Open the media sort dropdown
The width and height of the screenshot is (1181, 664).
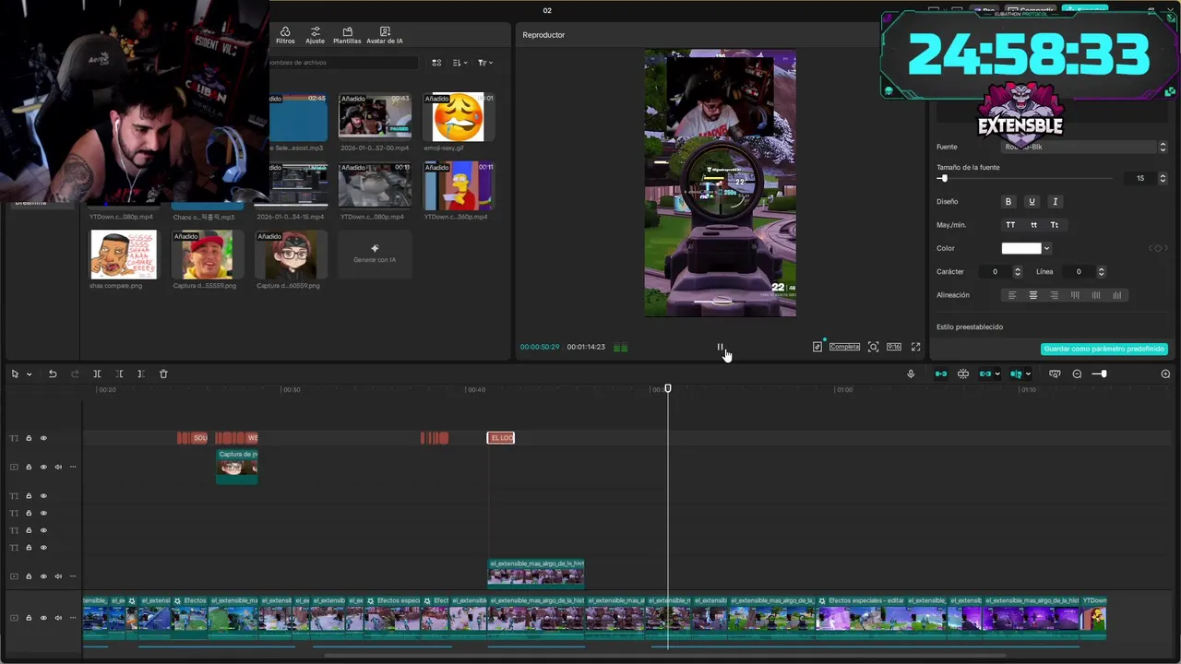pyautogui.click(x=459, y=63)
